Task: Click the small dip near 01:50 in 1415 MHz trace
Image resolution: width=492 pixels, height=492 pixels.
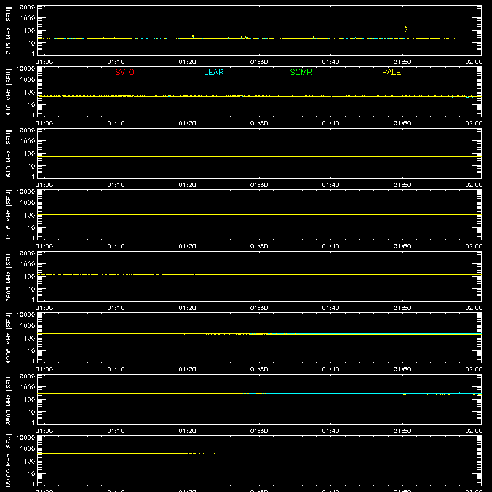Action: pyautogui.click(x=404, y=215)
